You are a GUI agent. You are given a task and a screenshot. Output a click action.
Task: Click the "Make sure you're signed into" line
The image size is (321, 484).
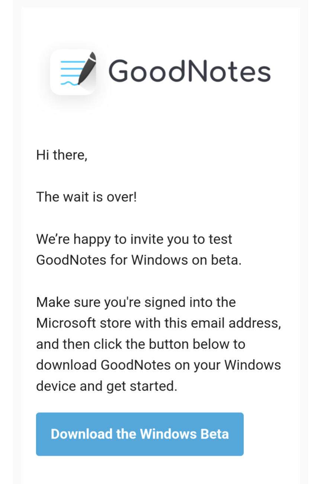tap(136, 302)
